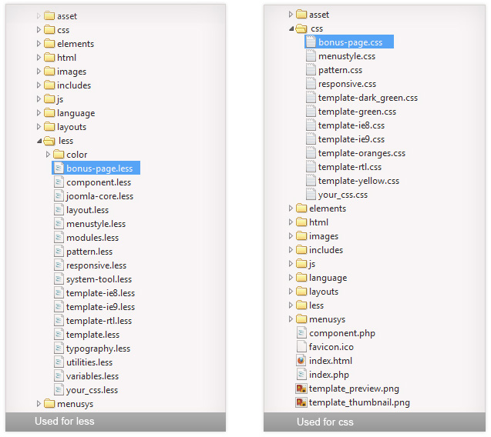Select template-ie9.css

pyautogui.click(x=345, y=138)
